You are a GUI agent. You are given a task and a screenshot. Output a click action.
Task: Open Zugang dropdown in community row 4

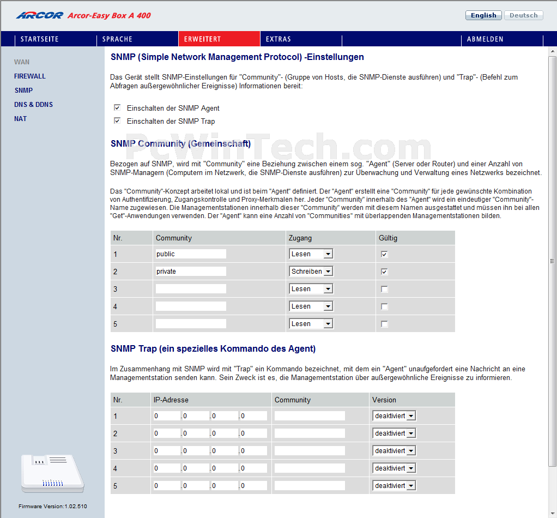tap(311, 306)
